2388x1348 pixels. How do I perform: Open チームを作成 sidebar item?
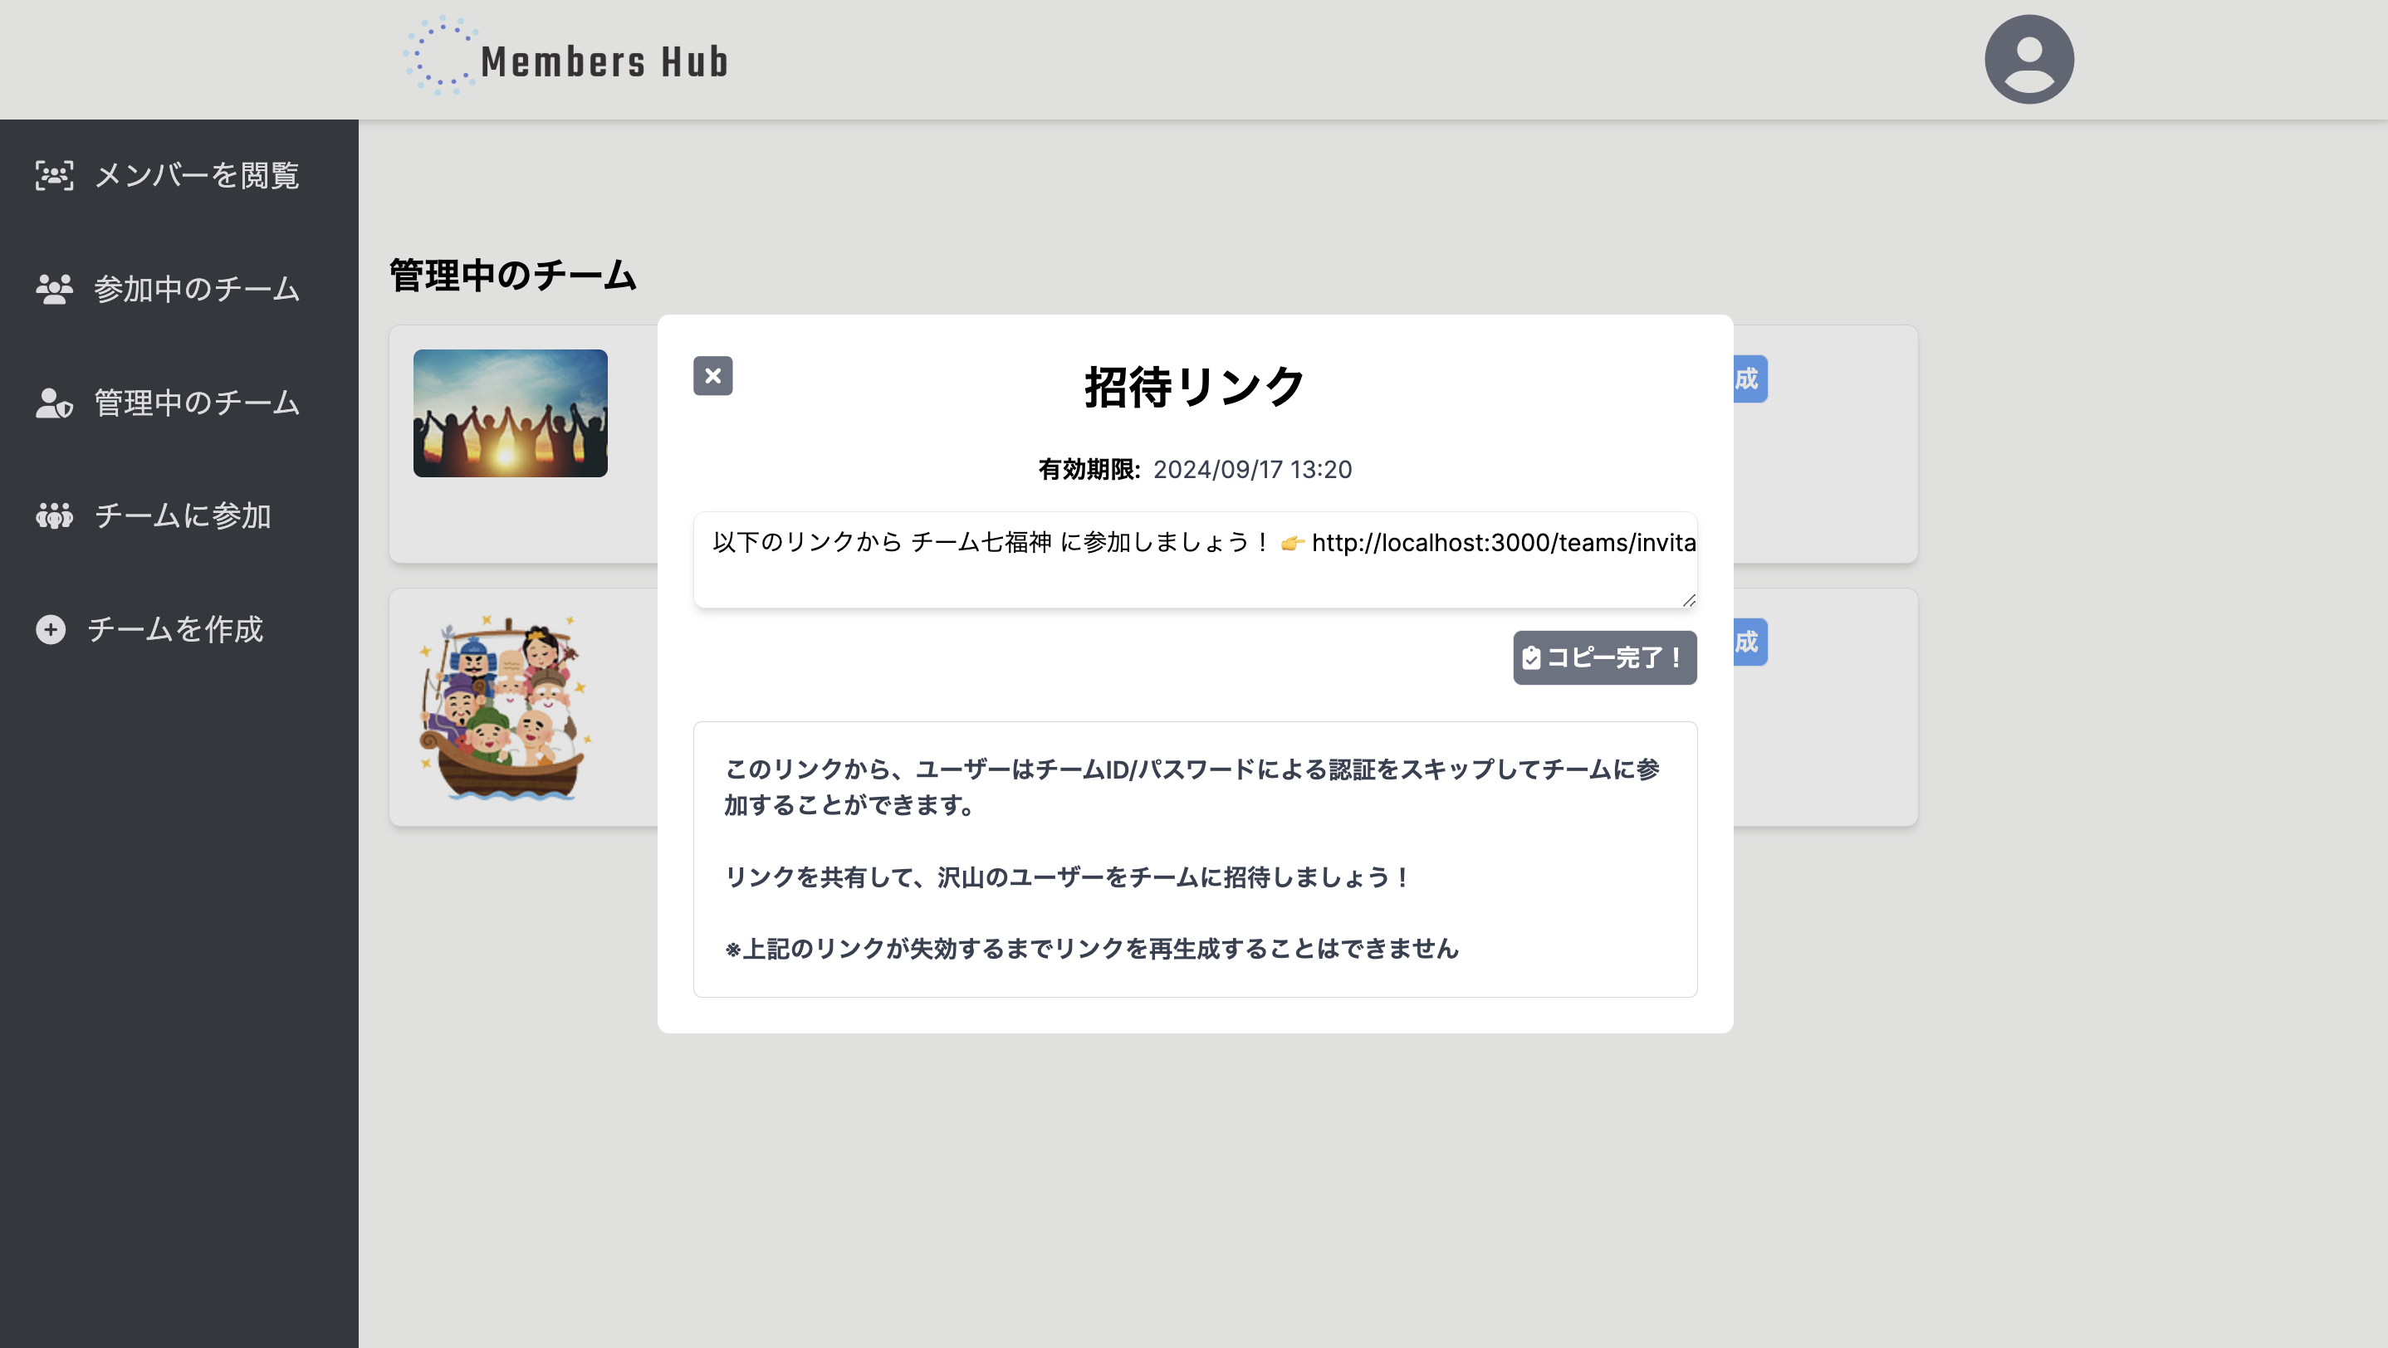click(x=175, y=629)
